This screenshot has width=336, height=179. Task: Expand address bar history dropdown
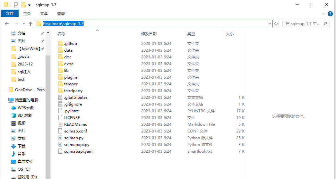point(270,24)
